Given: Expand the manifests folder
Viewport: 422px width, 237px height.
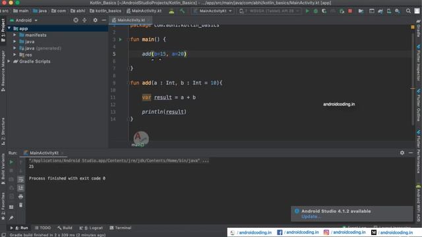Looking at the screenshot, I should point(15,35).
